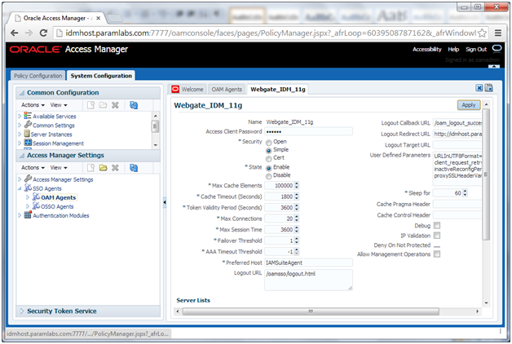Click the Server Instances icon
The height and width of the screenshot is (344, 512).
(27, 134)
